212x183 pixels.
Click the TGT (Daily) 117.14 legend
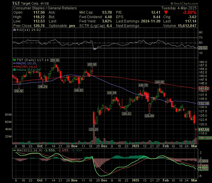pos(32,60)
